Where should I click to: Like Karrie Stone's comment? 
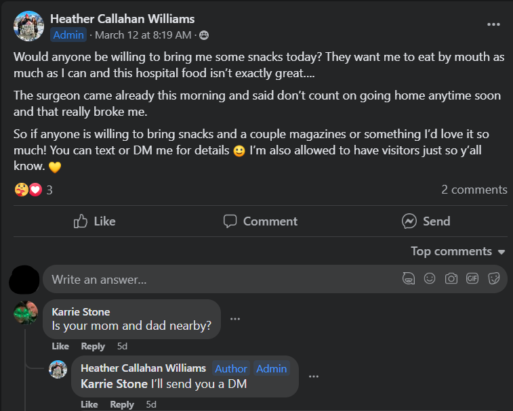(60, 346)
